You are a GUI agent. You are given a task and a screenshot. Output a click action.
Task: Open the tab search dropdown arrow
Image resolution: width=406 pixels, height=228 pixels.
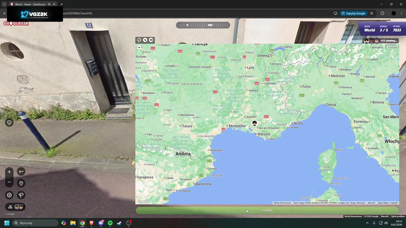point(4,4)
